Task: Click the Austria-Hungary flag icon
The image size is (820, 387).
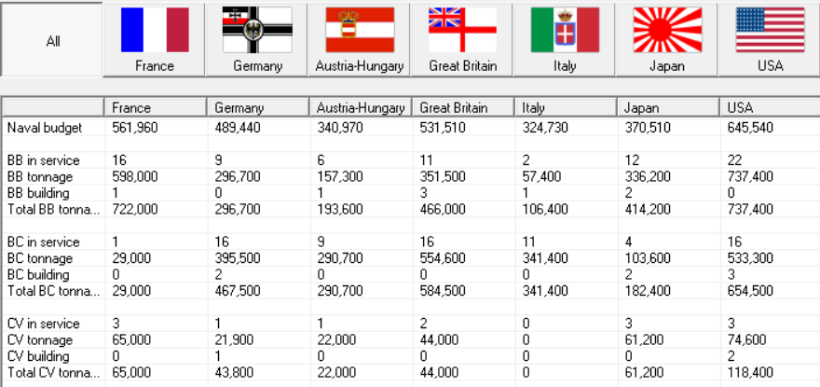Action: click(360, 30)
